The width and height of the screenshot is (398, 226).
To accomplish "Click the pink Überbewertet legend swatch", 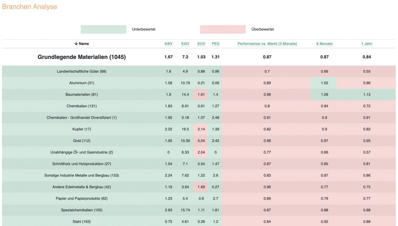I will [223, 30].
